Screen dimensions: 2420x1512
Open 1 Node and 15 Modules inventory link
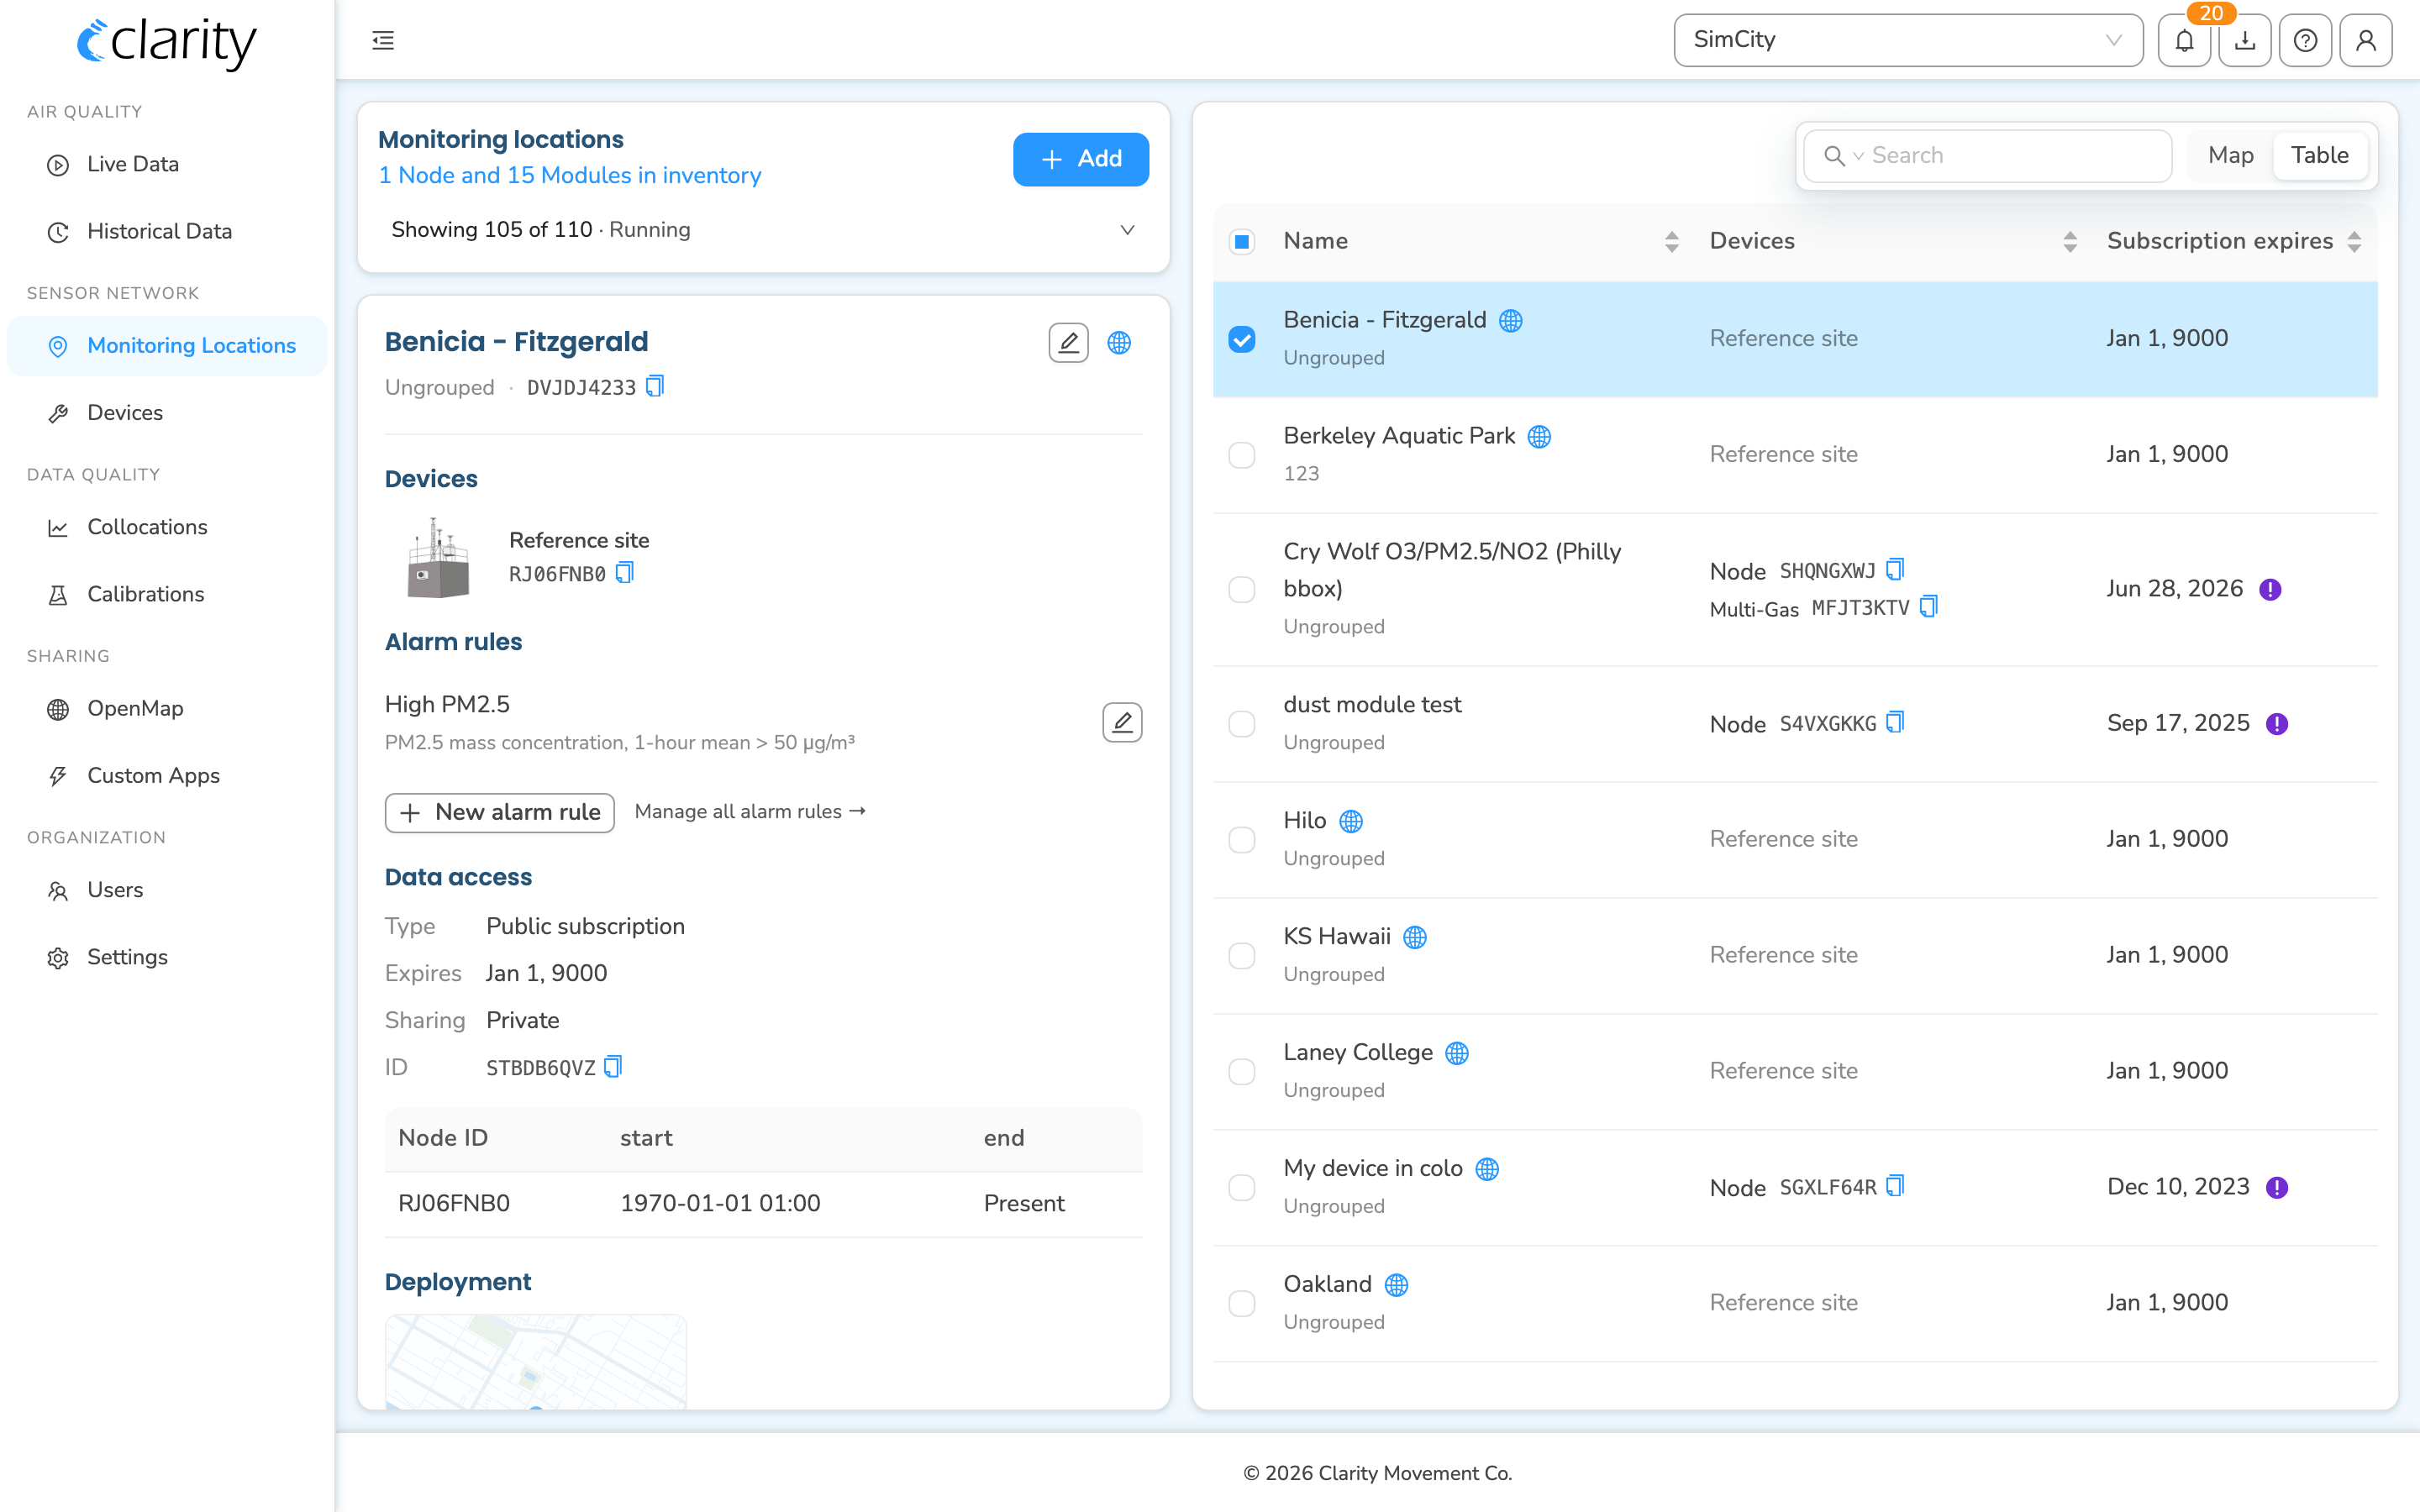click(x=569, y=175)
